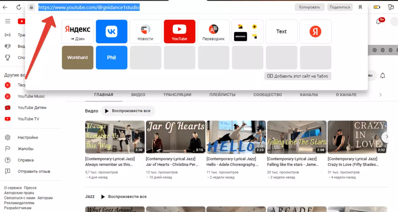Click Добавить этот сайт на Табло
Image resolution: width=398 pixels, height=212 pixels.
(298, 76)
